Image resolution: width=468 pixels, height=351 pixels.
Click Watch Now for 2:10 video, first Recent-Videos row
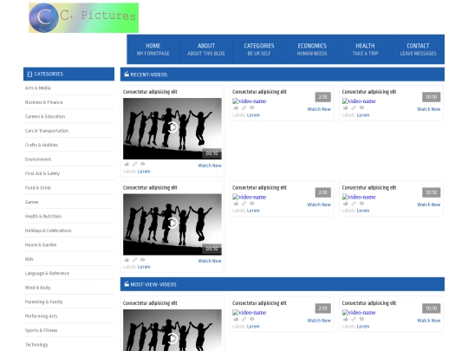tap(319, 109)
